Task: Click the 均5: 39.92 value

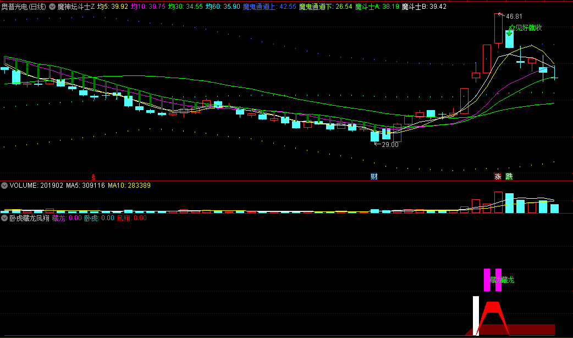Action: (113, 7)
